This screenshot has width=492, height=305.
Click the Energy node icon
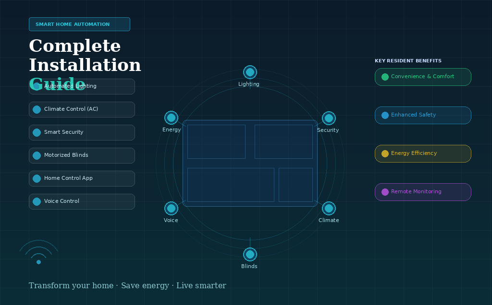point(172,117)
